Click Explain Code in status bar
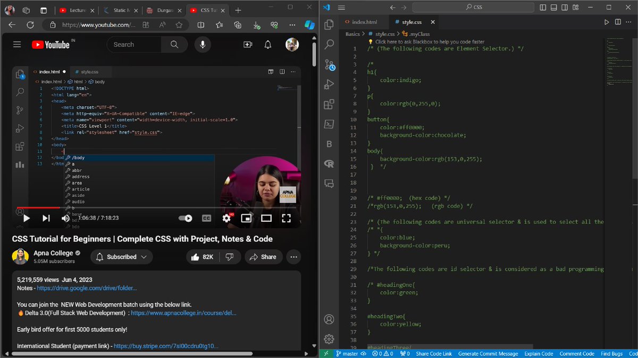638x358 pixels. click(539, 354)
